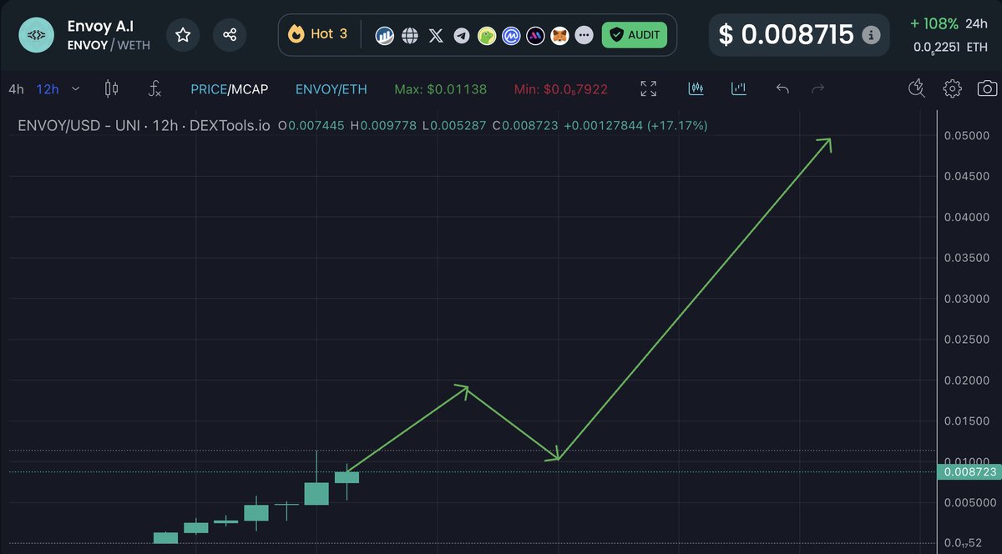
Task: Open the chart analytics site icon
Action: [384, 36]
